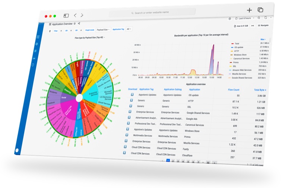Image resolution: width=298 pixels, height=188 pixels.
Task: Download the OS update row data
Action: 132,95
